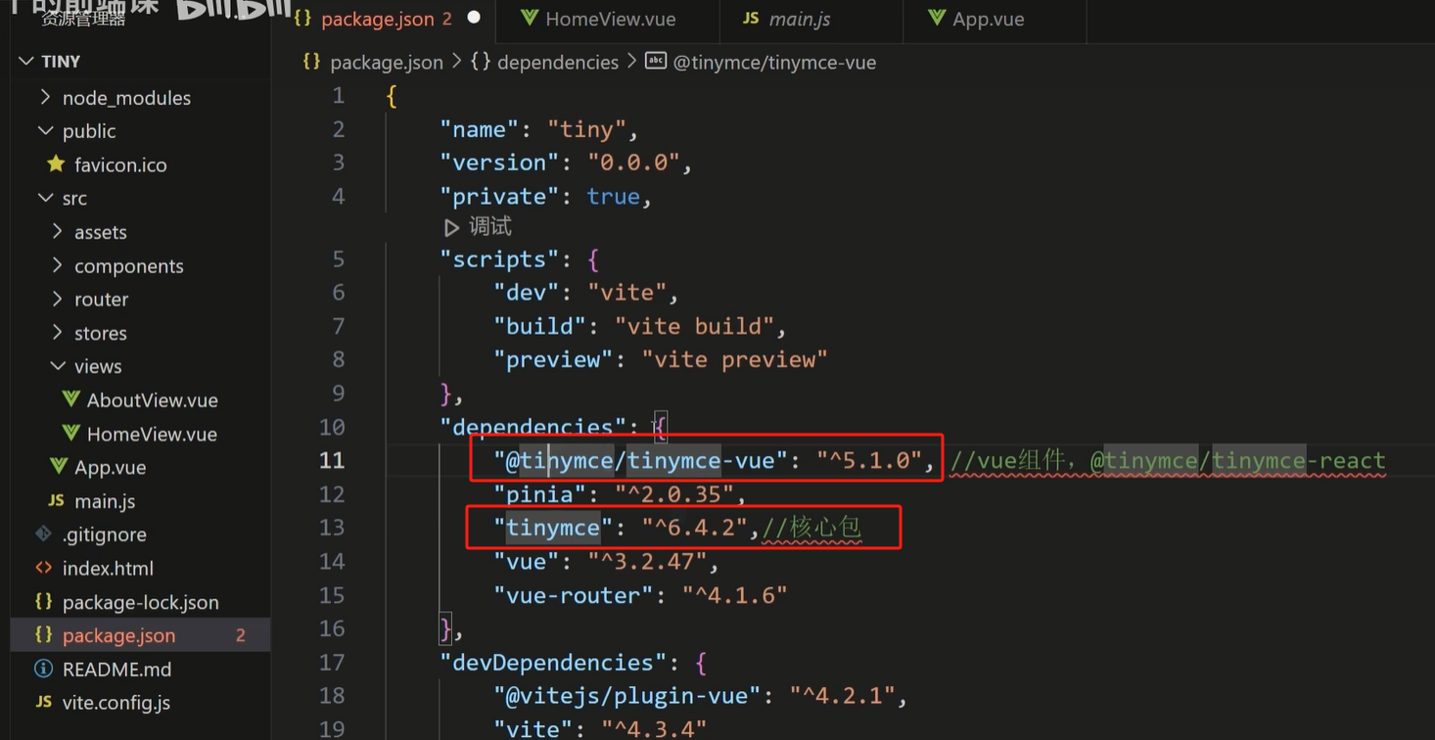
Task: Click the git icon beside .gitignore
Action: [x=43, y=534]
